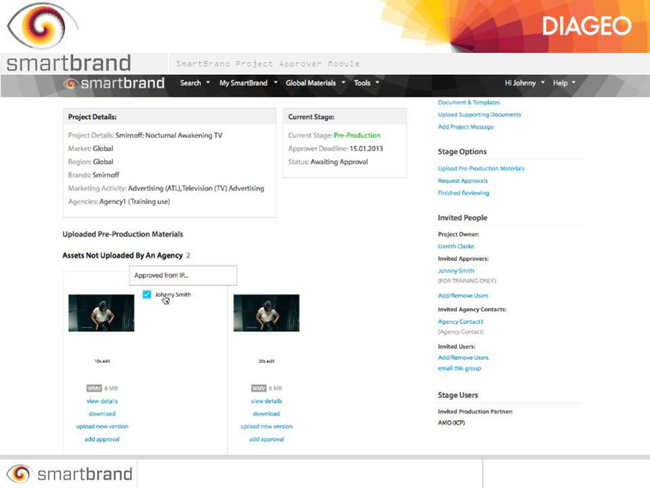Open Gareth Clarke project owner link

(456, 247)
